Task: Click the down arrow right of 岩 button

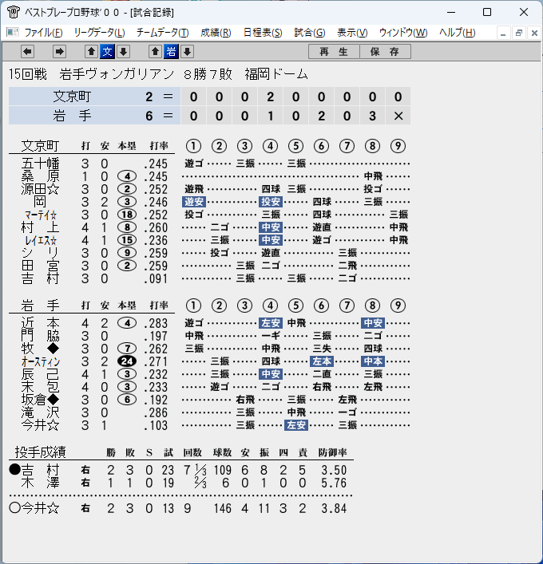Action: [x=187, y=52]
